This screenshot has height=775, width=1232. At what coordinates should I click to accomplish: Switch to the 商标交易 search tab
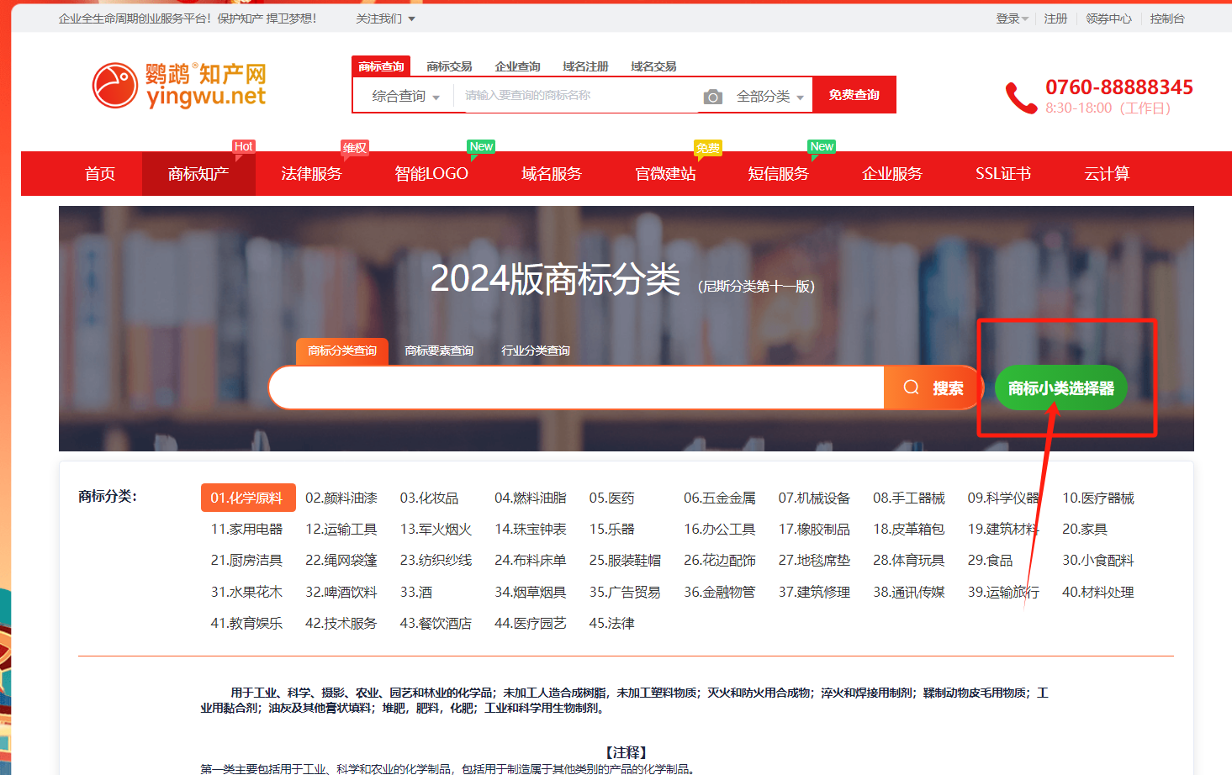coord(449,66)
